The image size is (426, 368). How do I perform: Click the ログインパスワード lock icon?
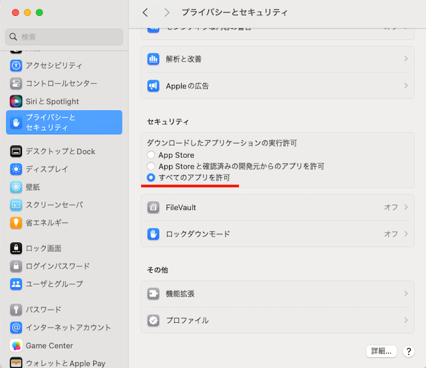point(16,266)
